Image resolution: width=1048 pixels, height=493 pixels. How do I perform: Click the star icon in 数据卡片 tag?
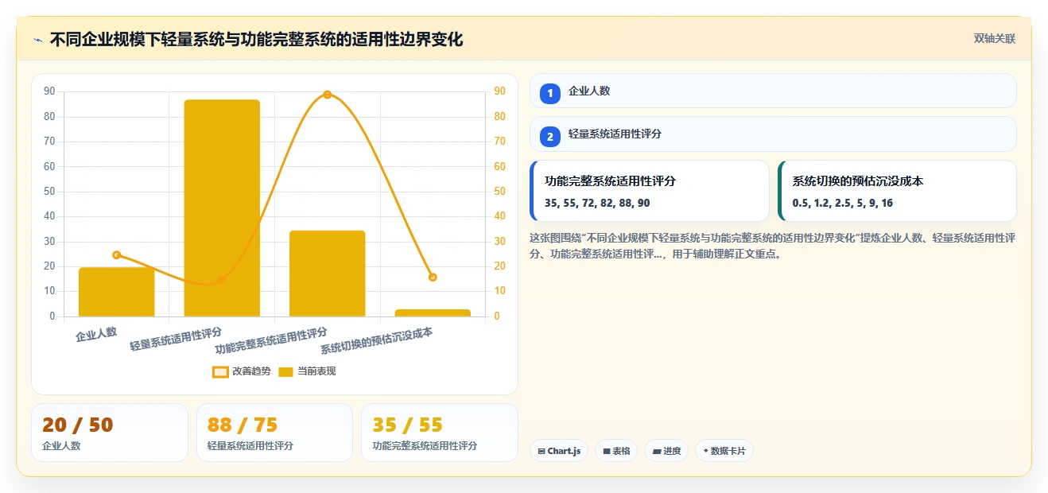click(705, 451)
